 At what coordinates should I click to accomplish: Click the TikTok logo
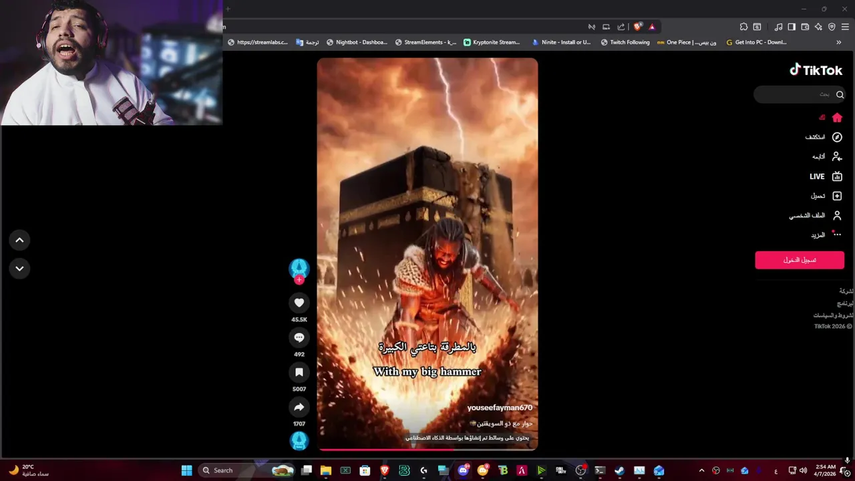(x=816, y=70)
